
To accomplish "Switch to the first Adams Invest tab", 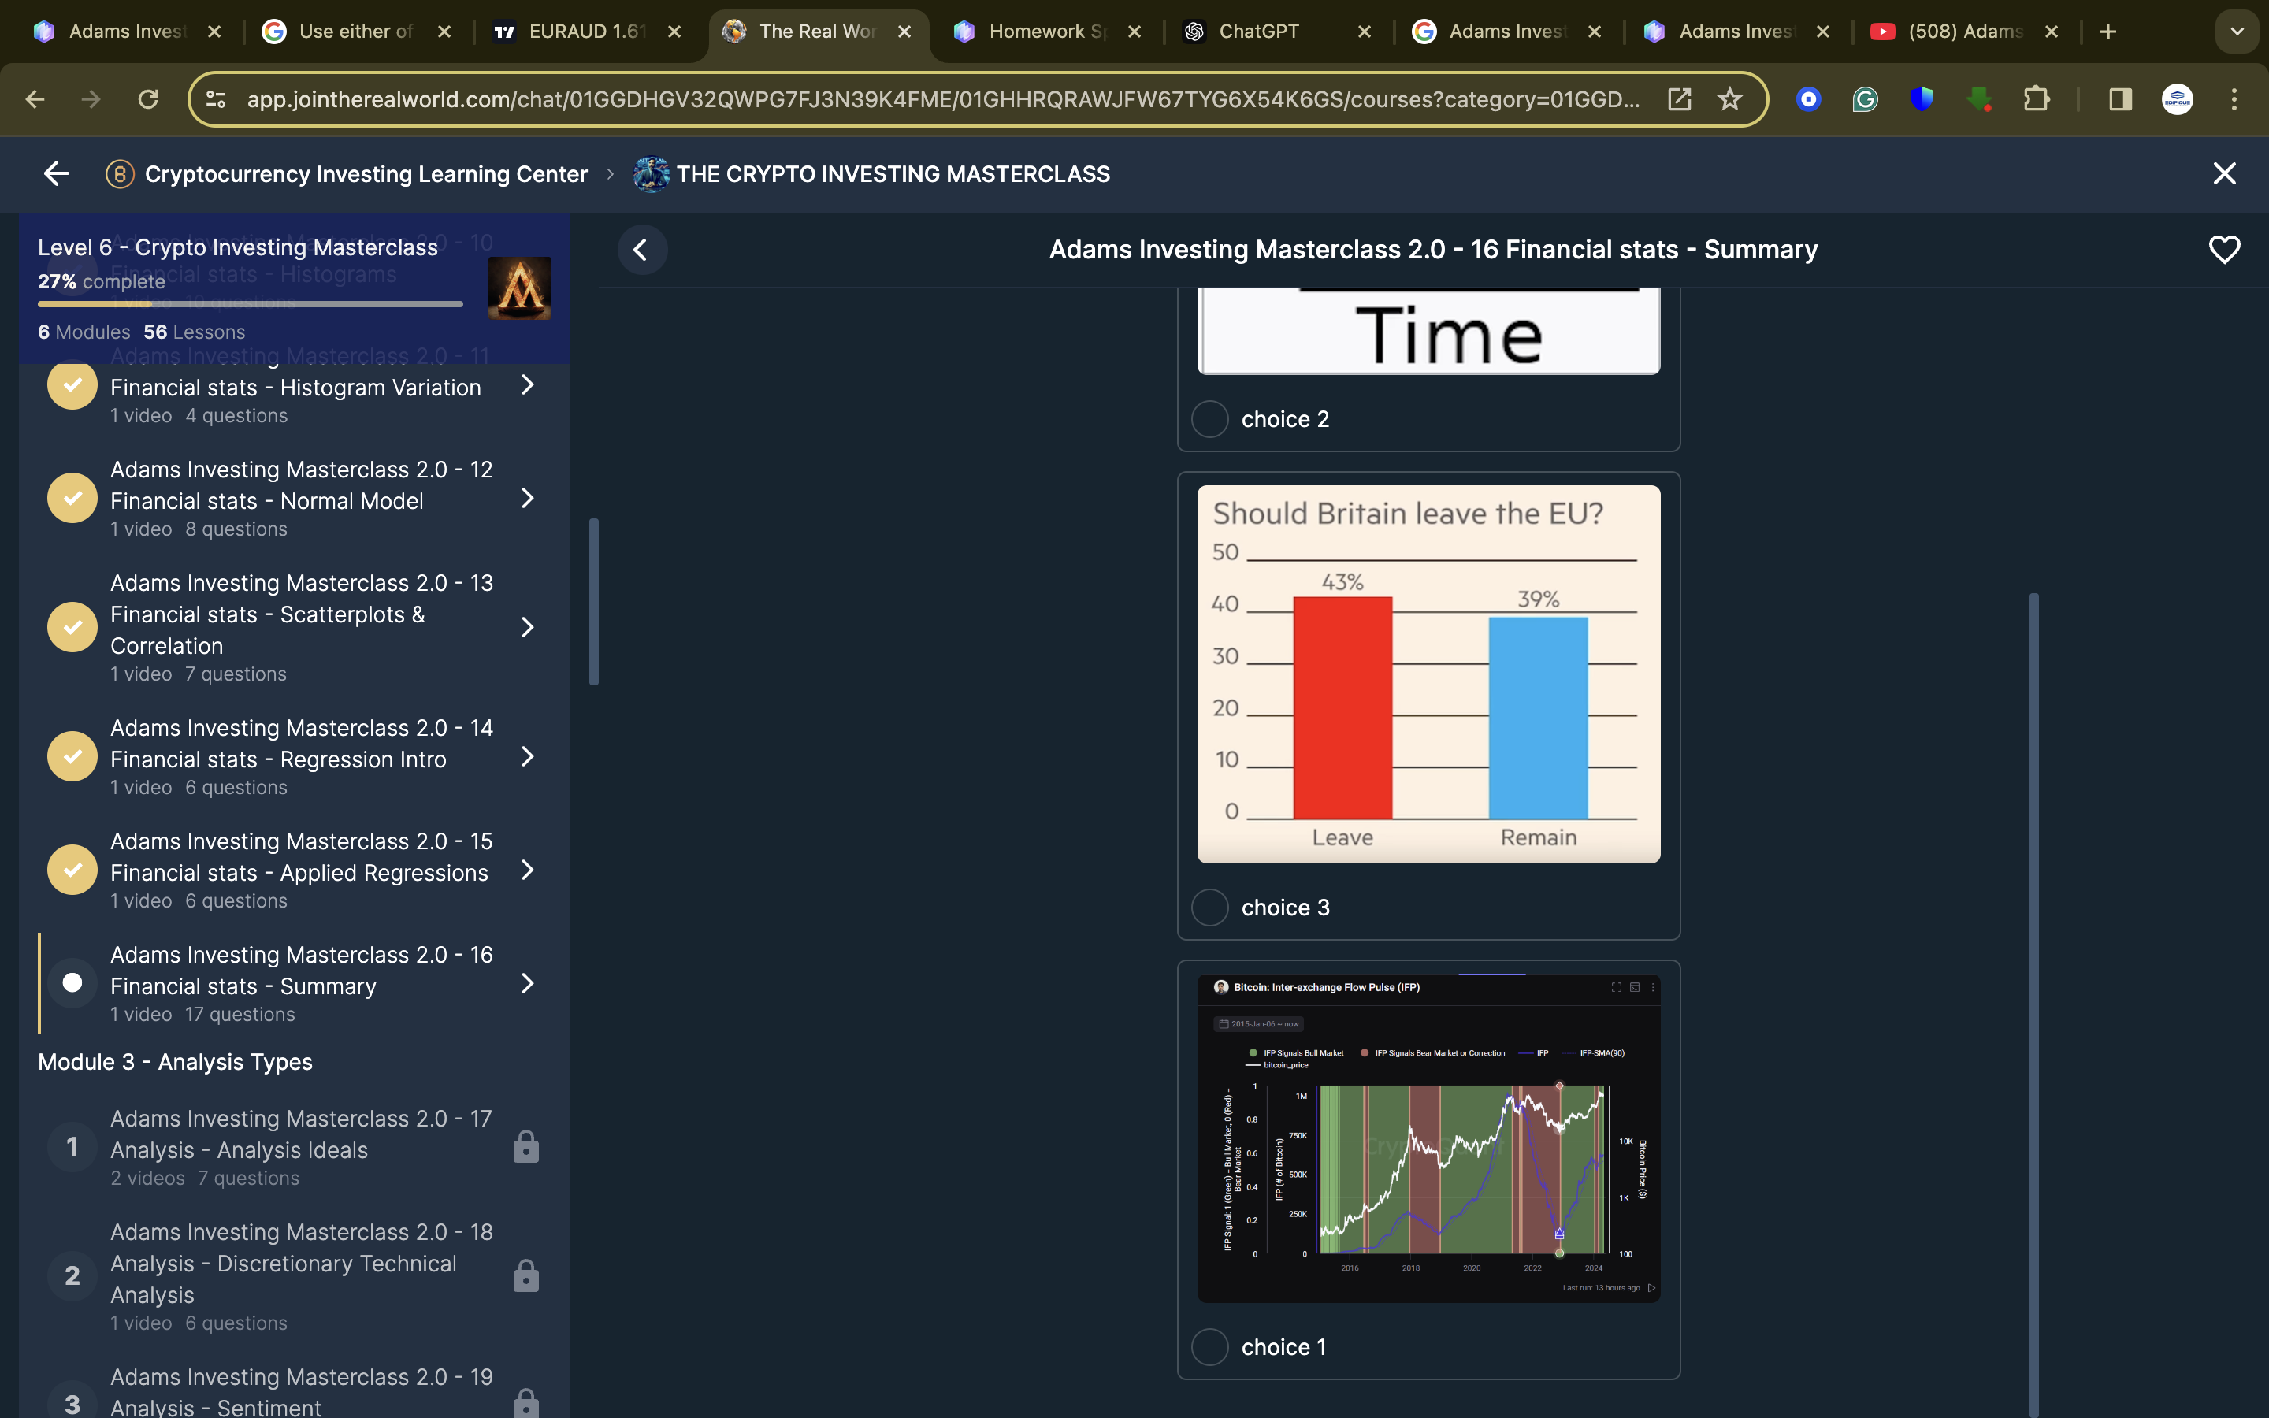I will (128, 32).
